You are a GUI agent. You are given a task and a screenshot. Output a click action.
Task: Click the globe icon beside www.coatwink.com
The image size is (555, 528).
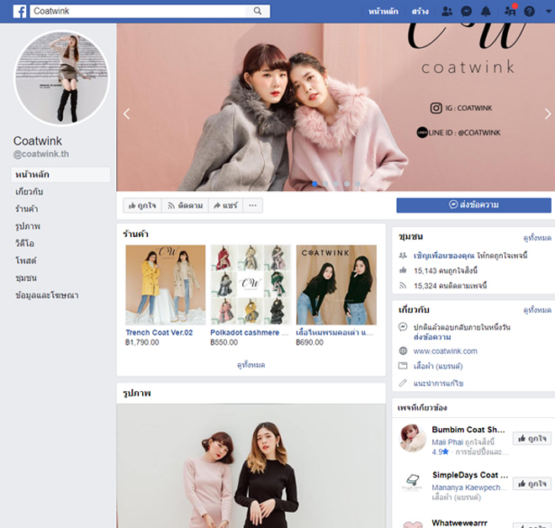click(403, 351)
